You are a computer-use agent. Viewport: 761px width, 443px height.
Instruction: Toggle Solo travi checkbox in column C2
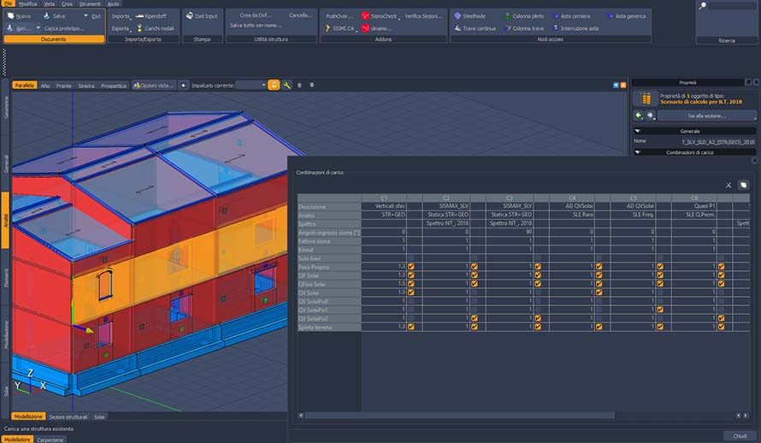[475, 258]
